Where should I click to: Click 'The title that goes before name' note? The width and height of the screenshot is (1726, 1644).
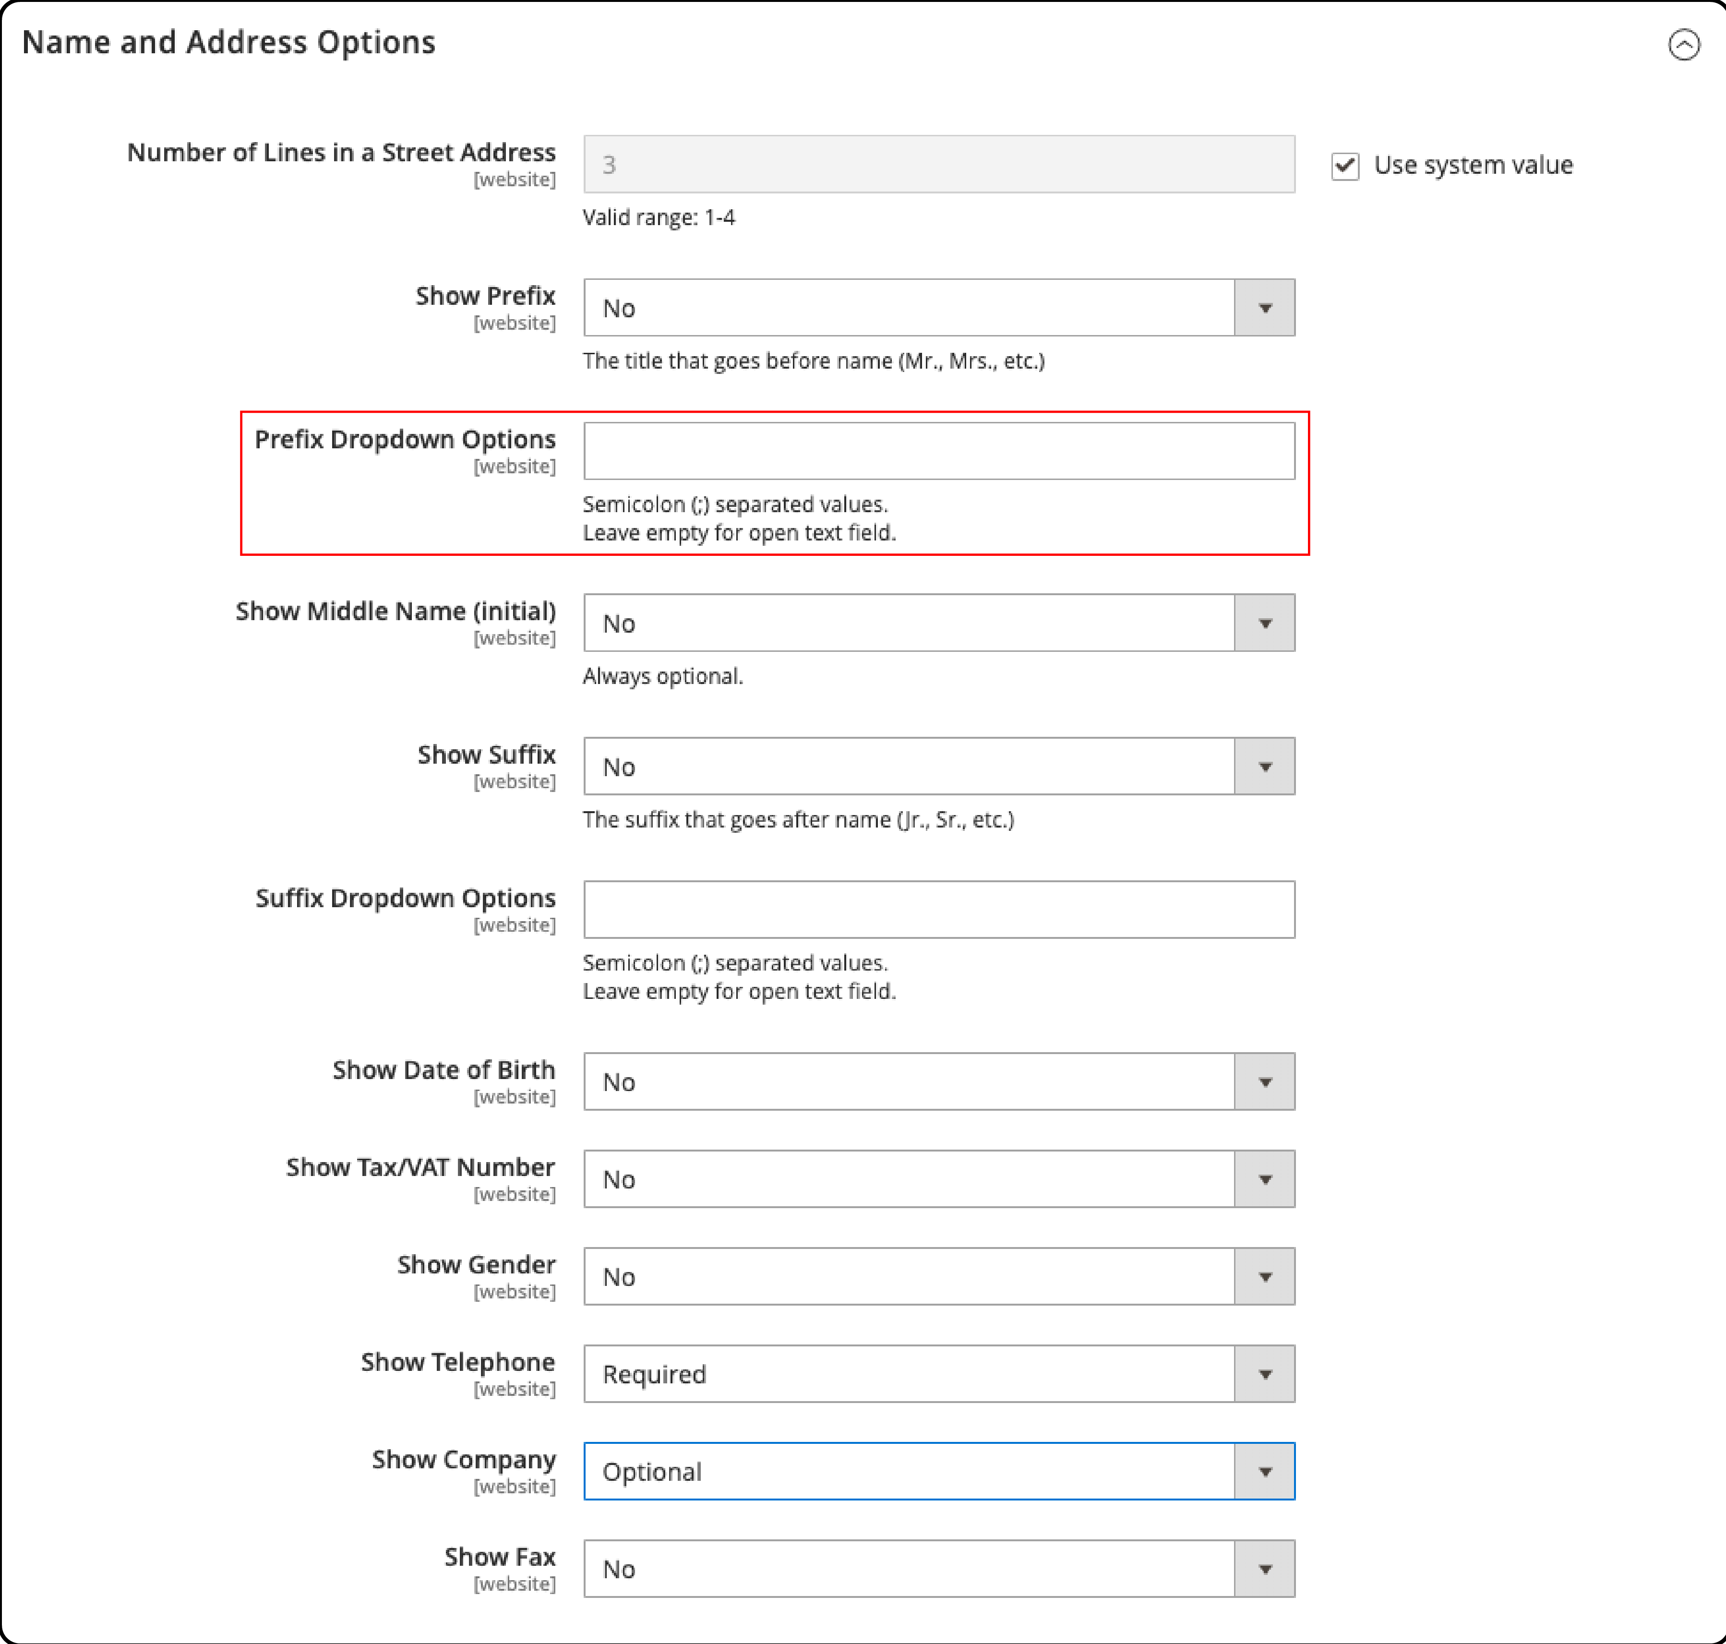814,361
